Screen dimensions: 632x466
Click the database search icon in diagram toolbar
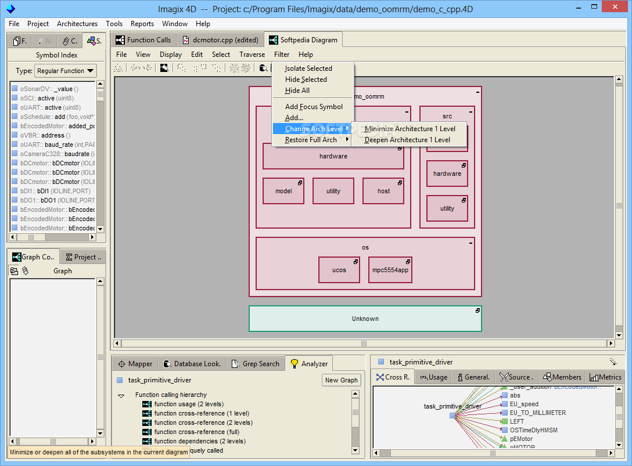[263, 68]
